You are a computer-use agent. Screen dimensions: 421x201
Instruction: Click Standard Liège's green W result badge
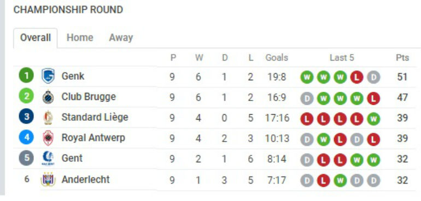click(x=373, y=119)
